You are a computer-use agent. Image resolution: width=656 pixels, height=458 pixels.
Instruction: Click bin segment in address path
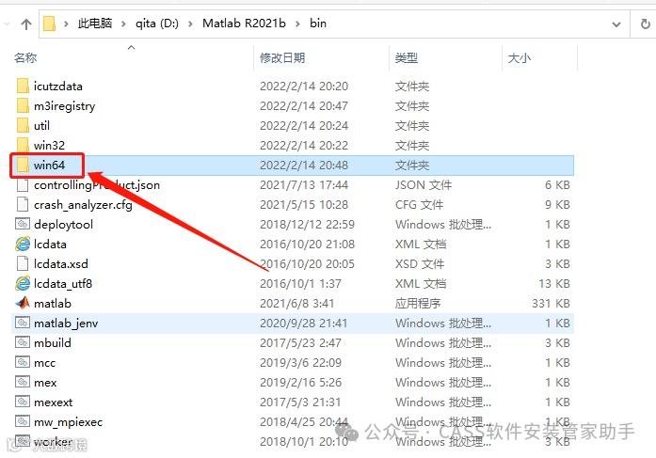coord(318,24)
